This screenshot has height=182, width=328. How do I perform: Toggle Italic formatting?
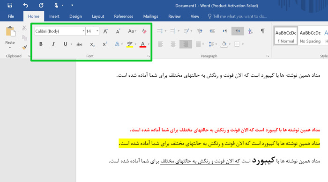53,44
